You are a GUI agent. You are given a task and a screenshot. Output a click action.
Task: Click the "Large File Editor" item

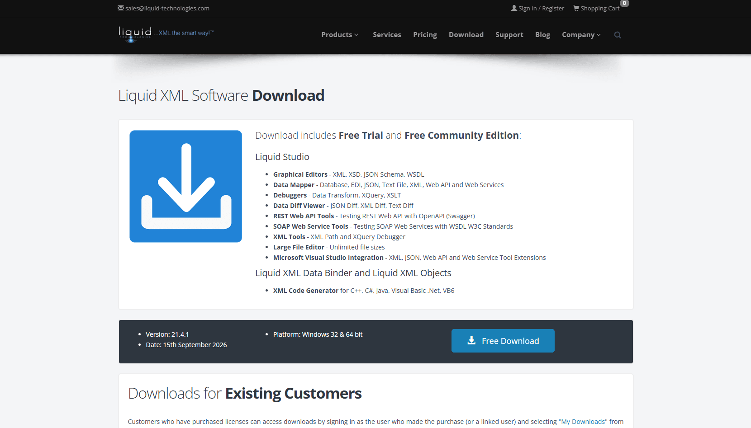pos(329,247)
